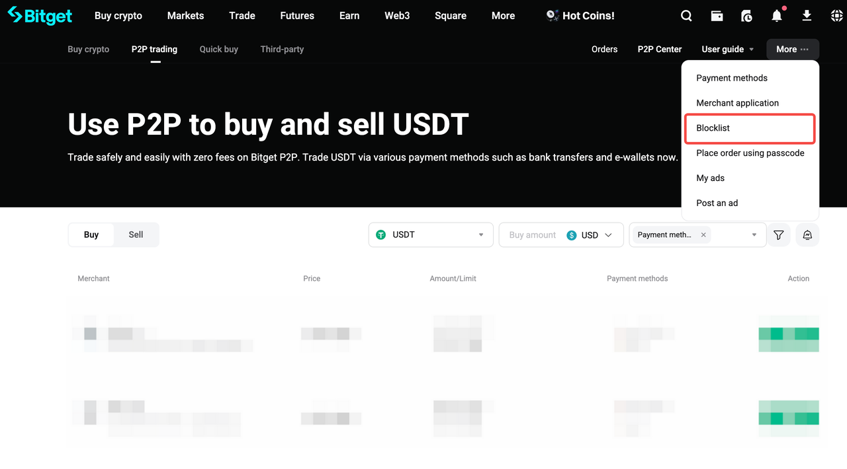Open the Futures menu
This screenshot has height=469, width=847.
(x=297, y=16)
